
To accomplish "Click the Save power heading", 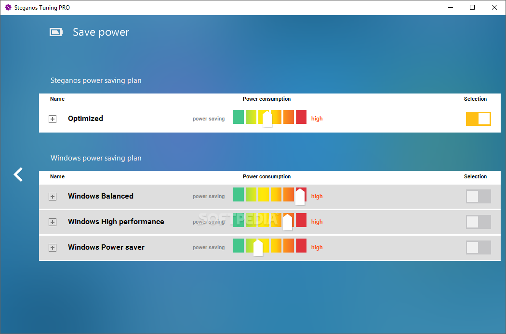I will (x=101, y=32).
